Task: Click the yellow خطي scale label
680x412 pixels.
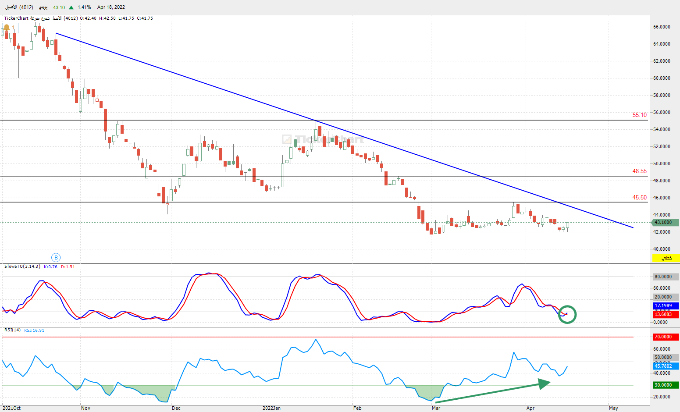Action: click(x=666, y=258)
